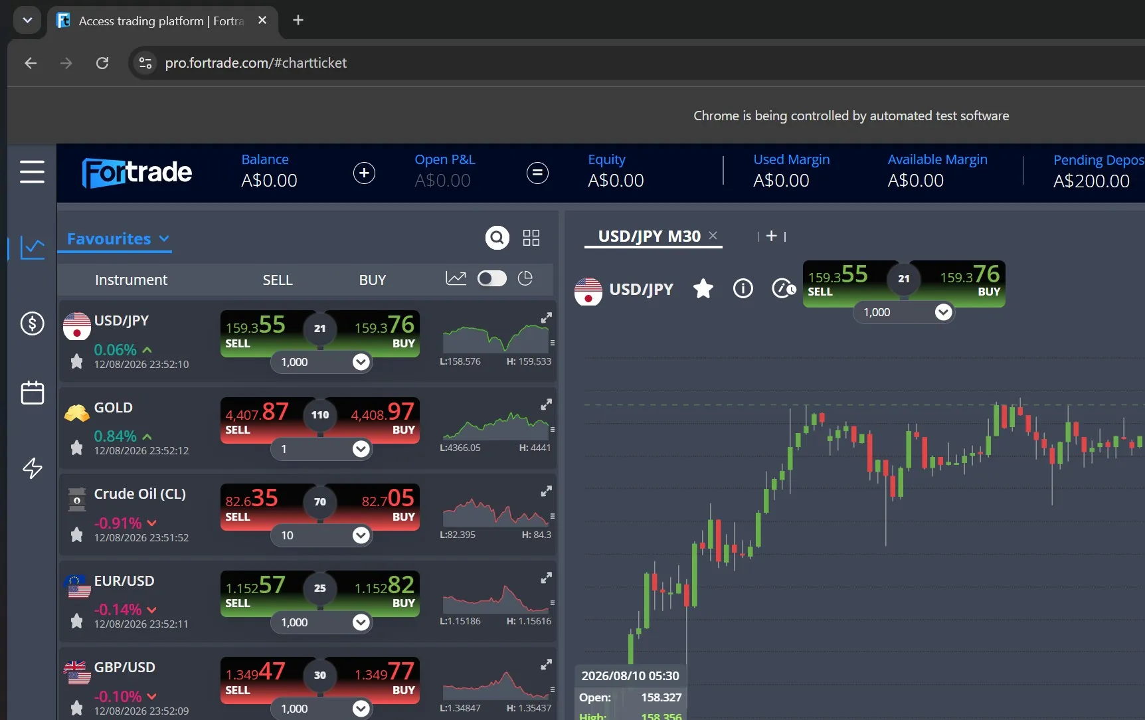Click the equals icon beside Open P&L
Image resolution: width=1145 pixels, height=720 pixels.
537,173
